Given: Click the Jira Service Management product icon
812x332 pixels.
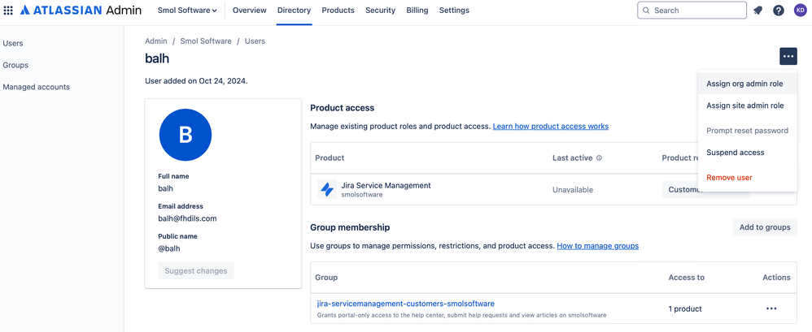Looking at the screenshot, I should tap(327, 189).
